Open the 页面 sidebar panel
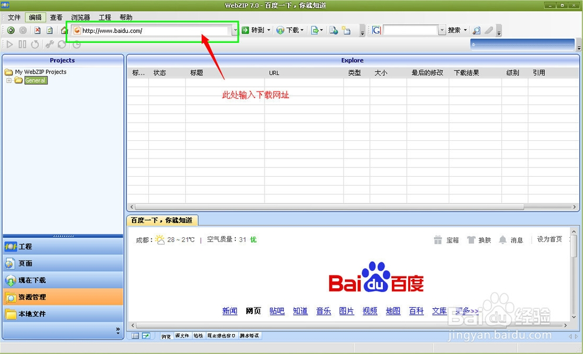 (63, 263)
